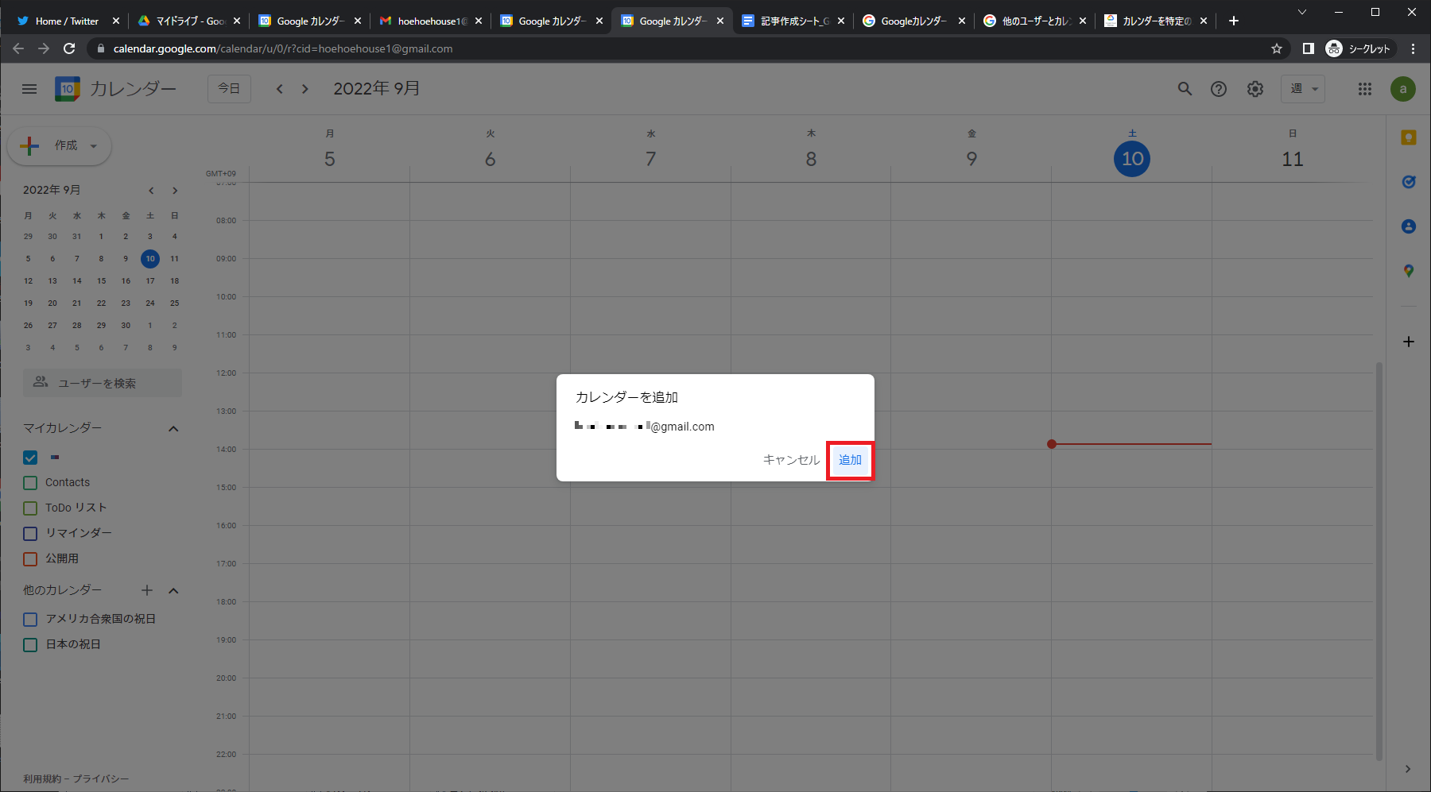This screenshot has width=1431, height=792.
Task: Open the main menu hamburger icon
Action: (29, 89)
